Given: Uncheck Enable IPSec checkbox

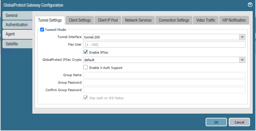Looking at the screenshot, I should 85,52.
